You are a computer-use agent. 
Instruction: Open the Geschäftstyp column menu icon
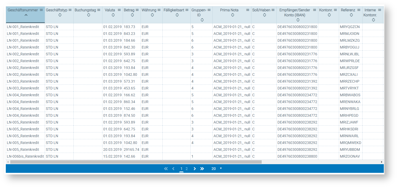click(x=70, y=10)
